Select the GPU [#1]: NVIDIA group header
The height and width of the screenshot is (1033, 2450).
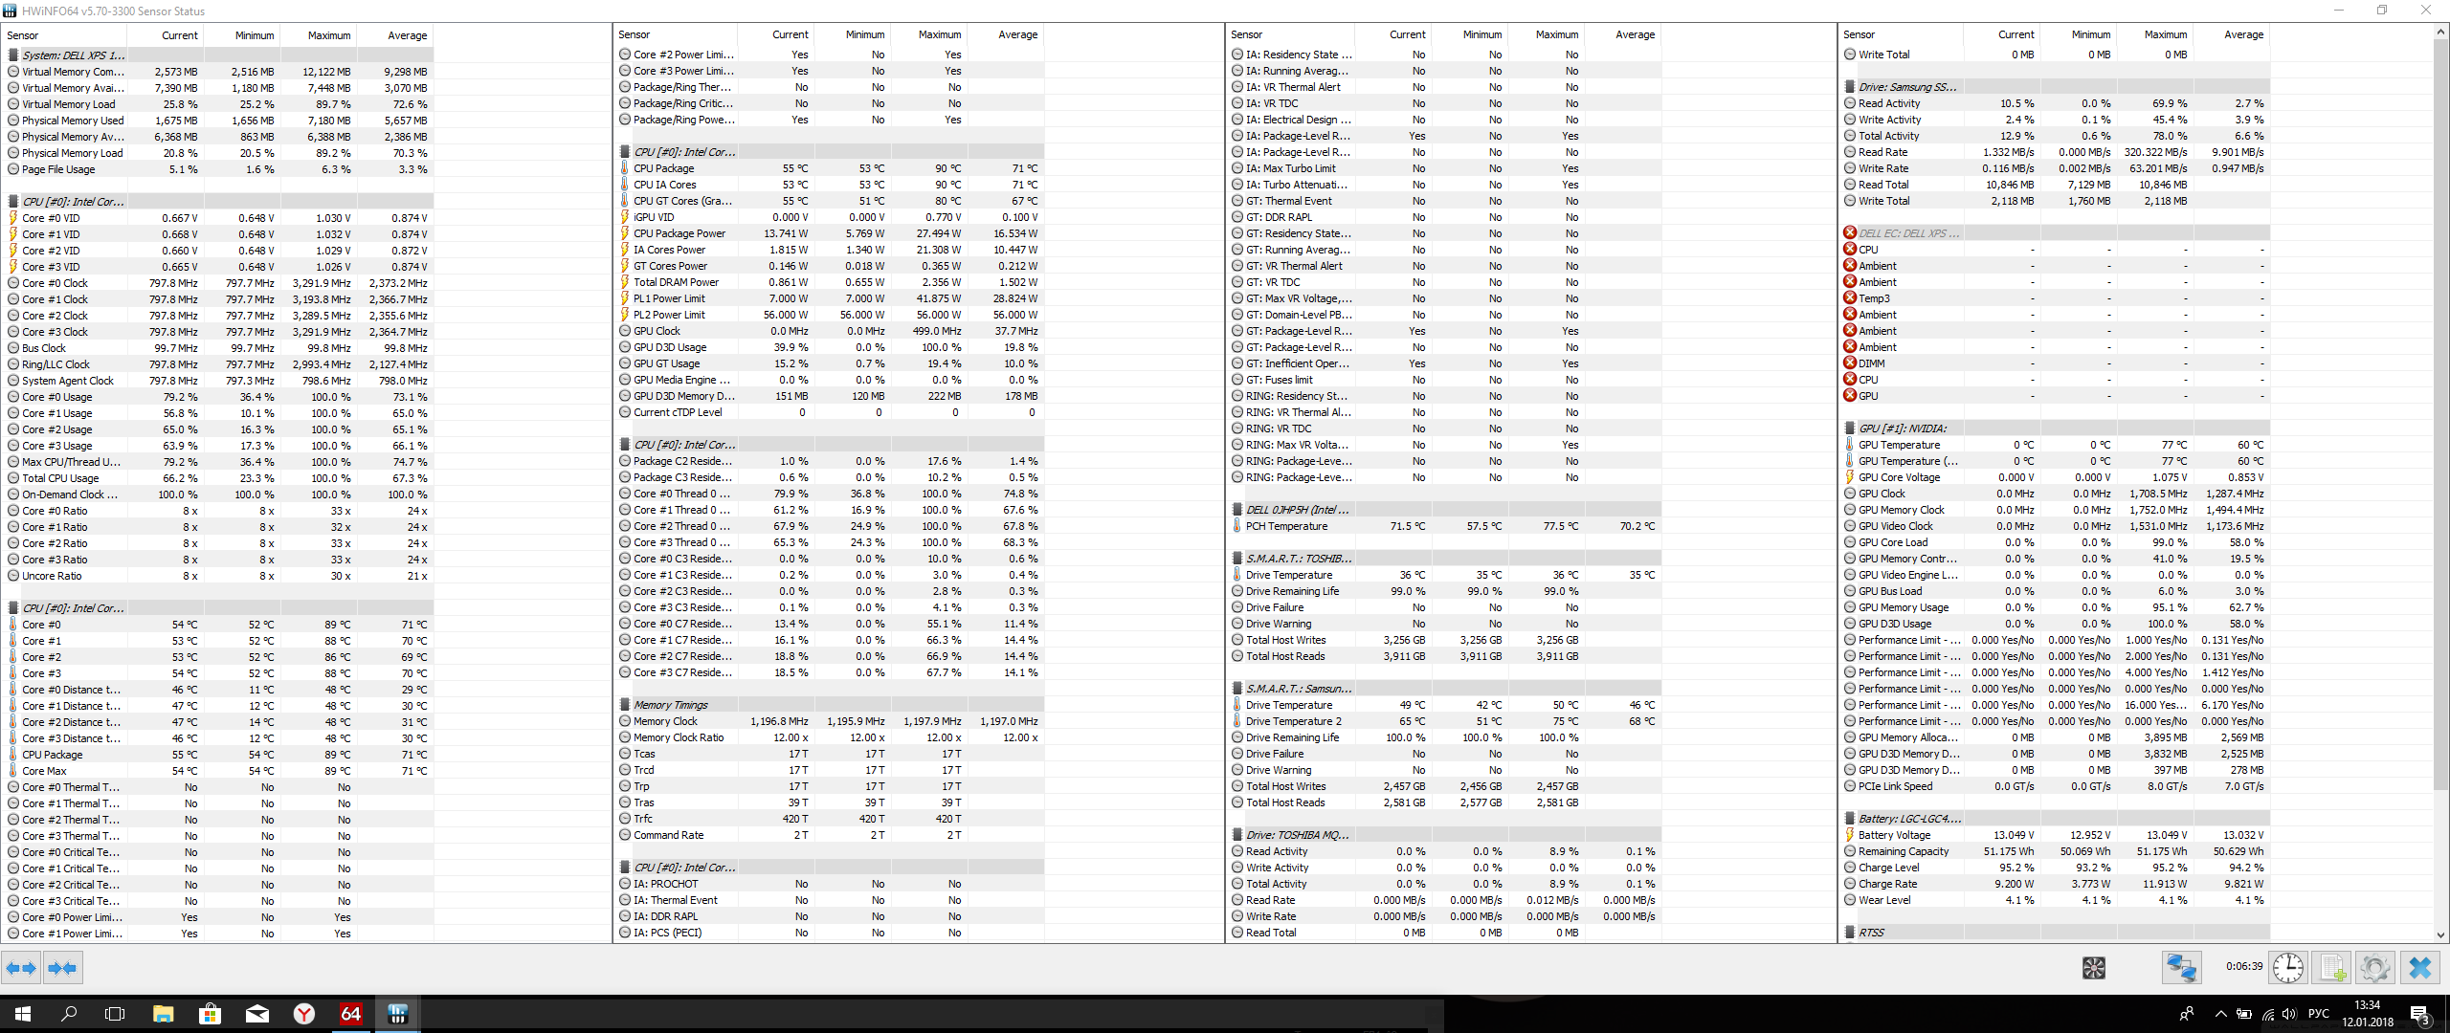1902,429
